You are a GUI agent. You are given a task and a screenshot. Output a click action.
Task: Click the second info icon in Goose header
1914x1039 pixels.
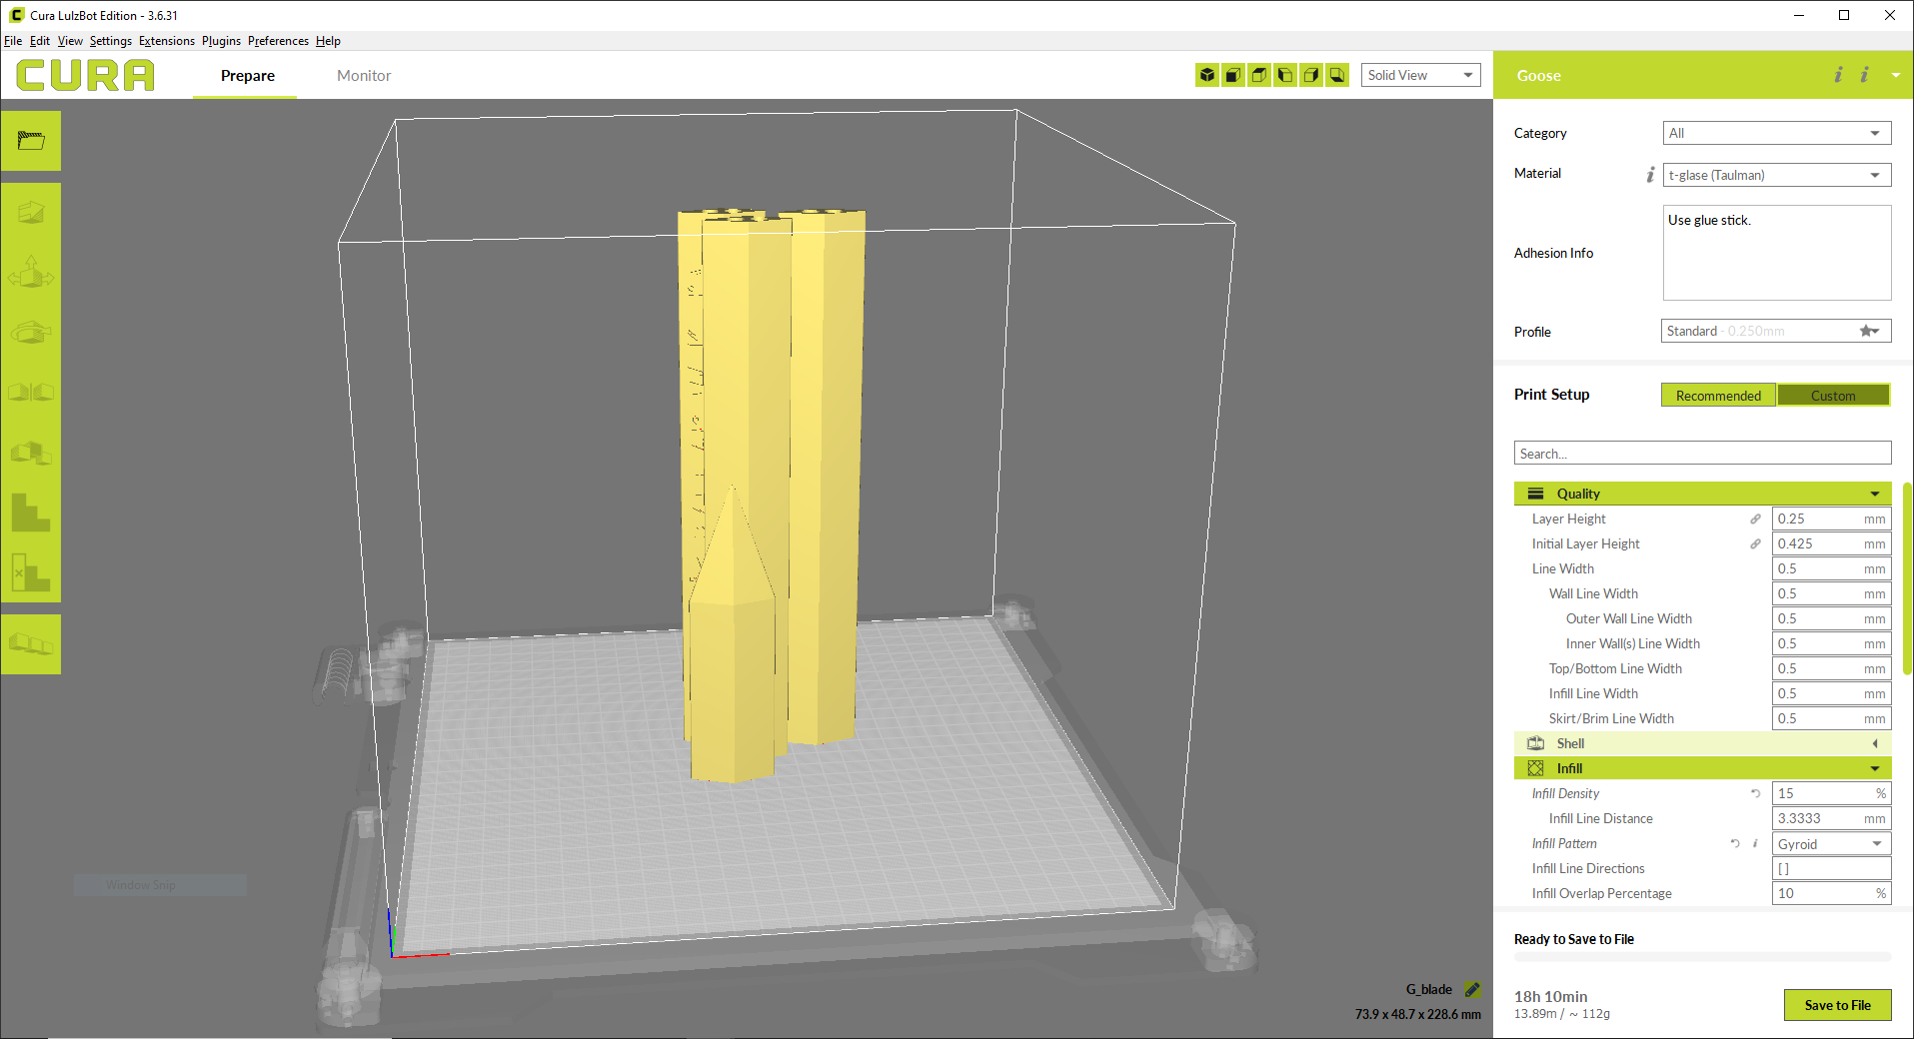[x=1864, y=75]
